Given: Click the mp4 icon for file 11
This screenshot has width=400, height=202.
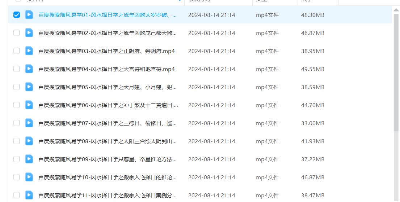Looking at the screenshot, I should 29,195.
